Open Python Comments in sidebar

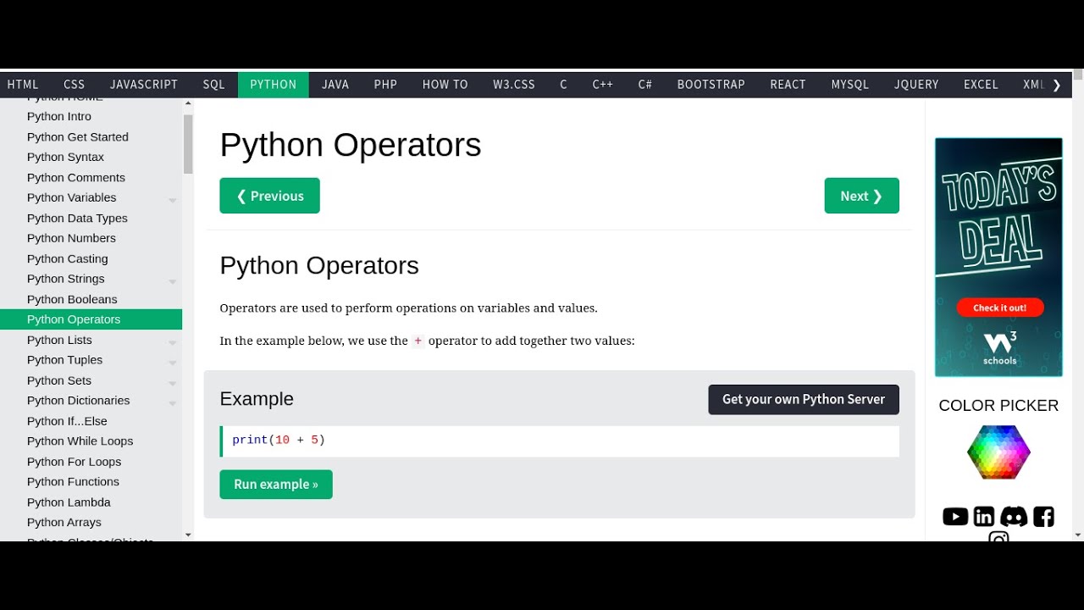91,177
